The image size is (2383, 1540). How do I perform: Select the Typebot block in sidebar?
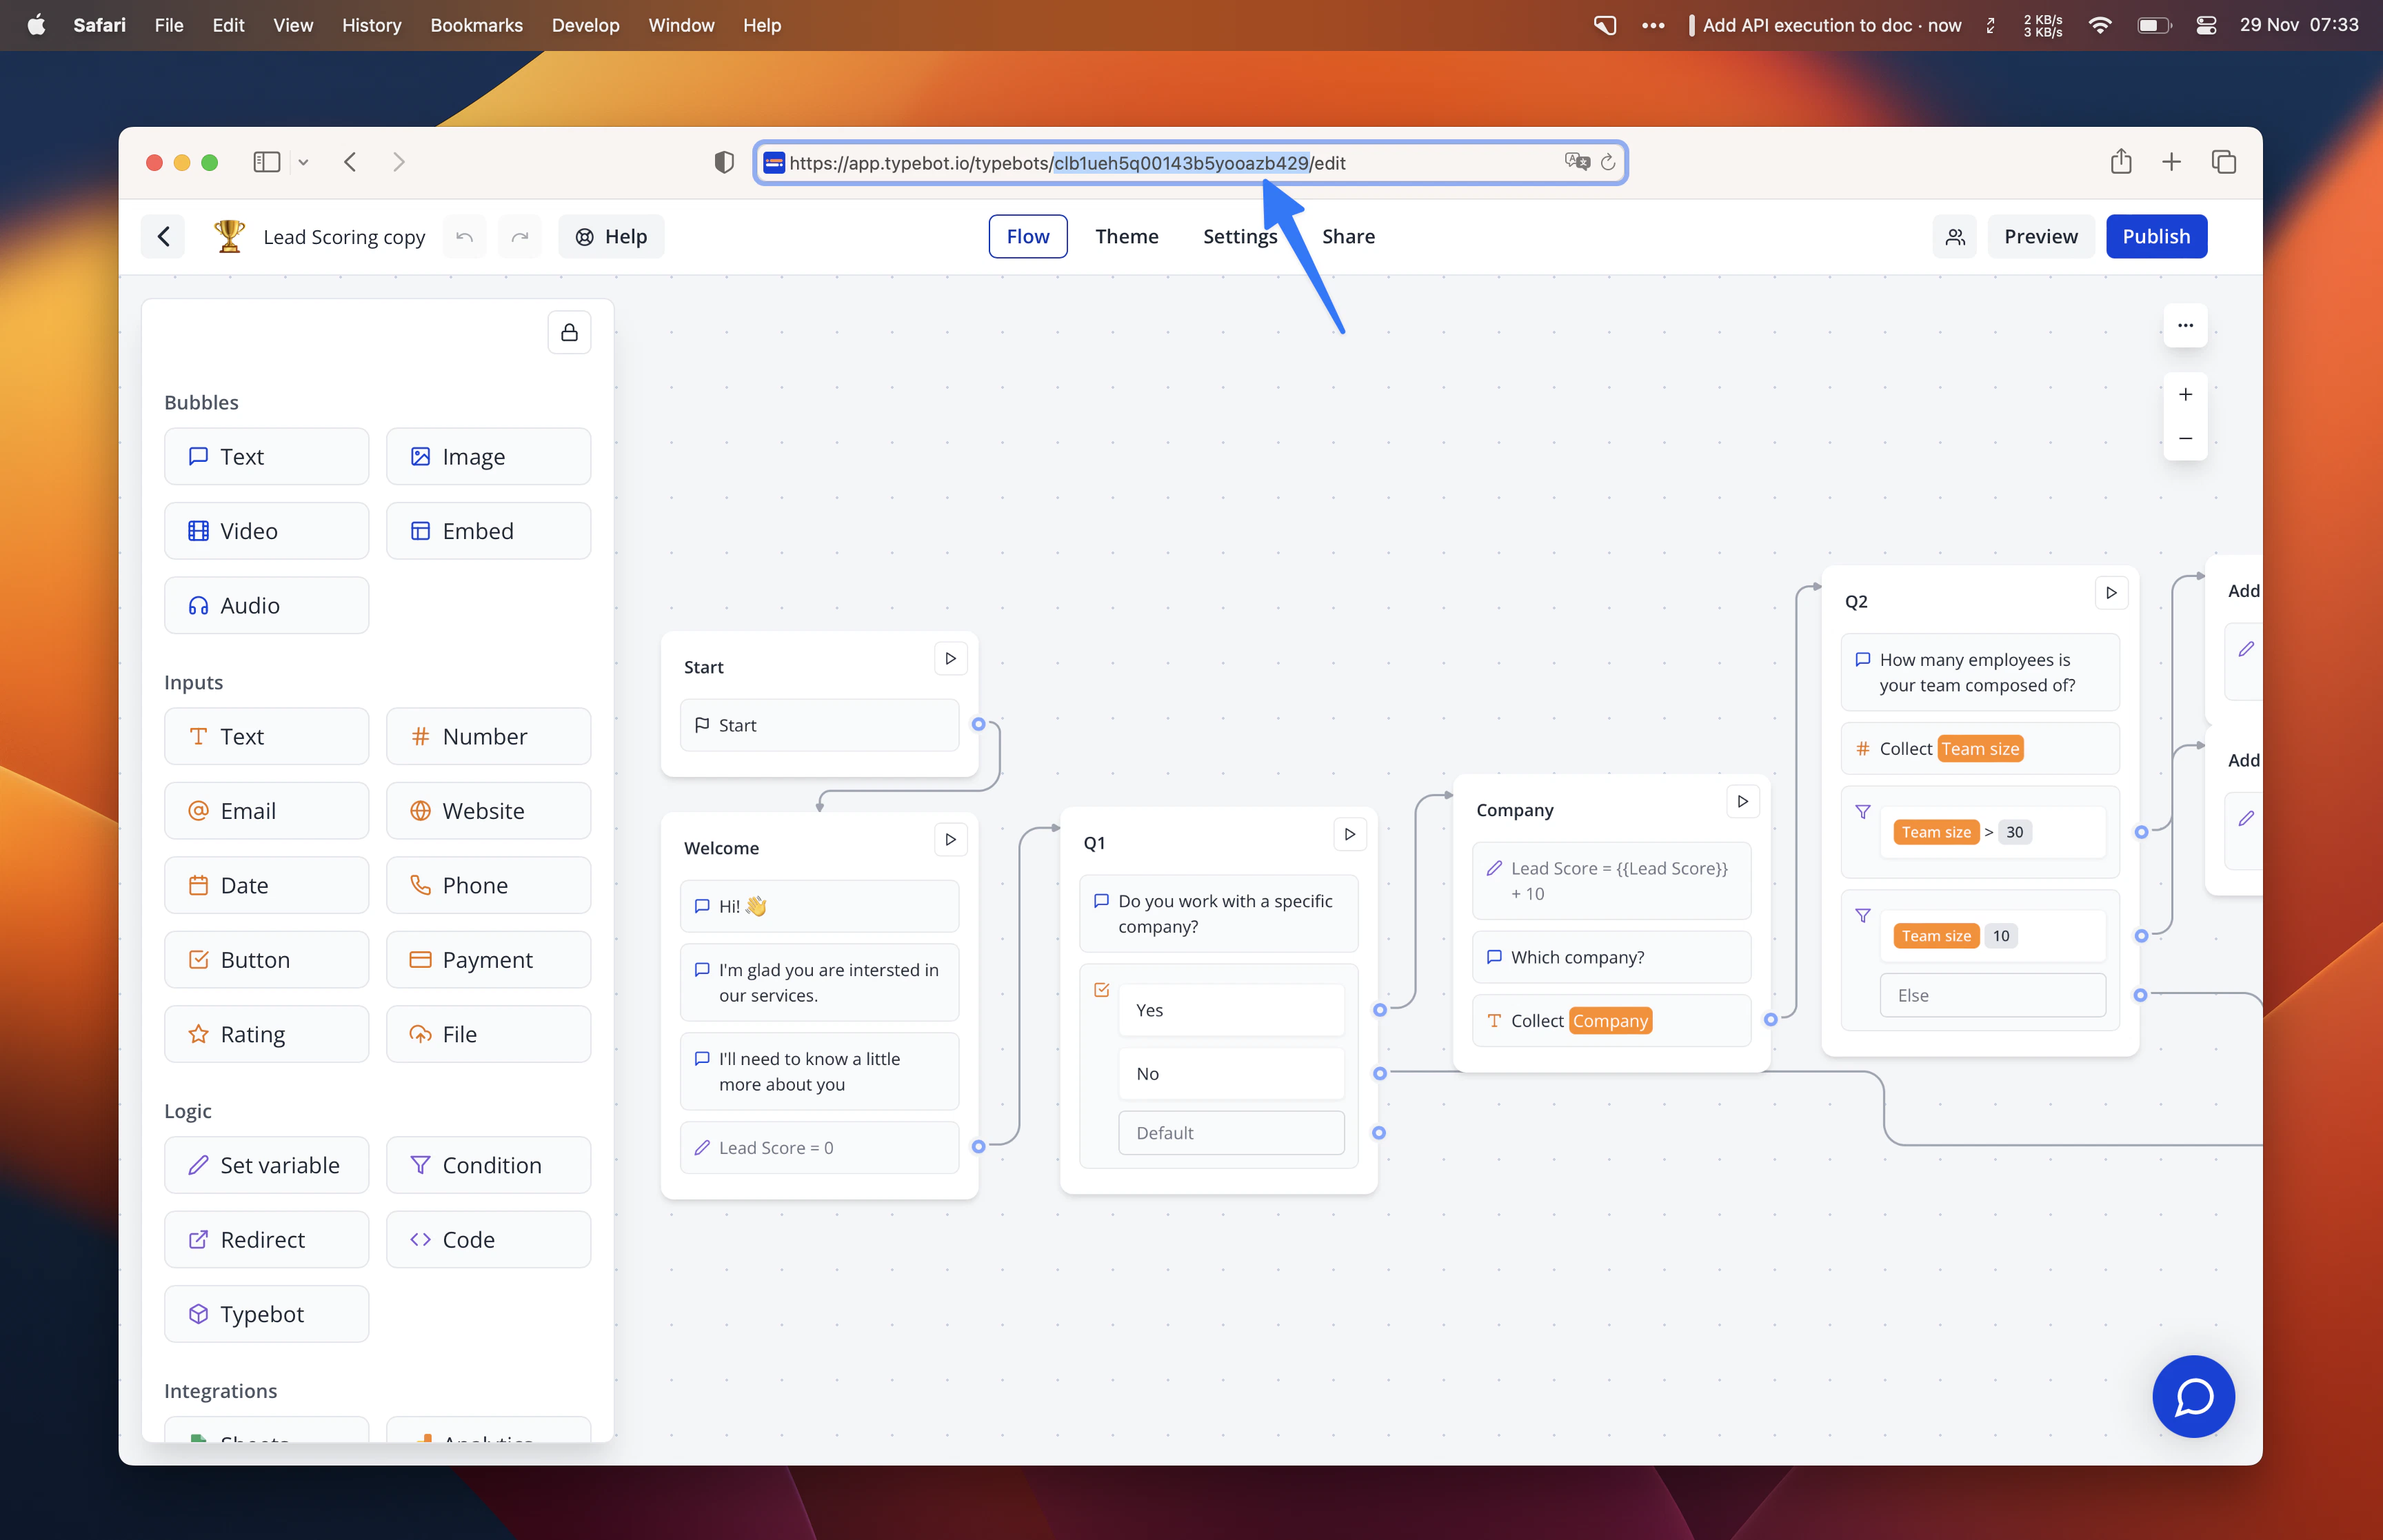point(266,1313)
